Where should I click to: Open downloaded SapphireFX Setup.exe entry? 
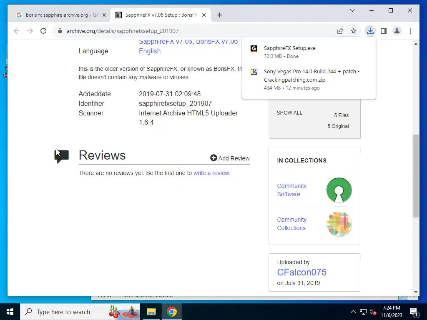tap(309, 52)
